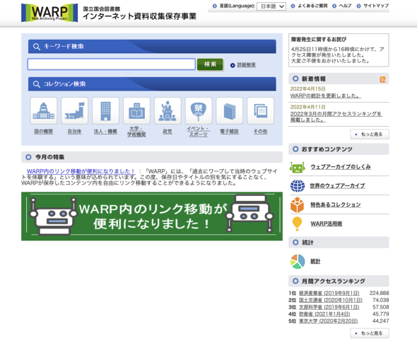The height and width of the screenshot is (346, 417).
Task: Open the サイトマップ sitemap link
Action: tap(376, 6)
